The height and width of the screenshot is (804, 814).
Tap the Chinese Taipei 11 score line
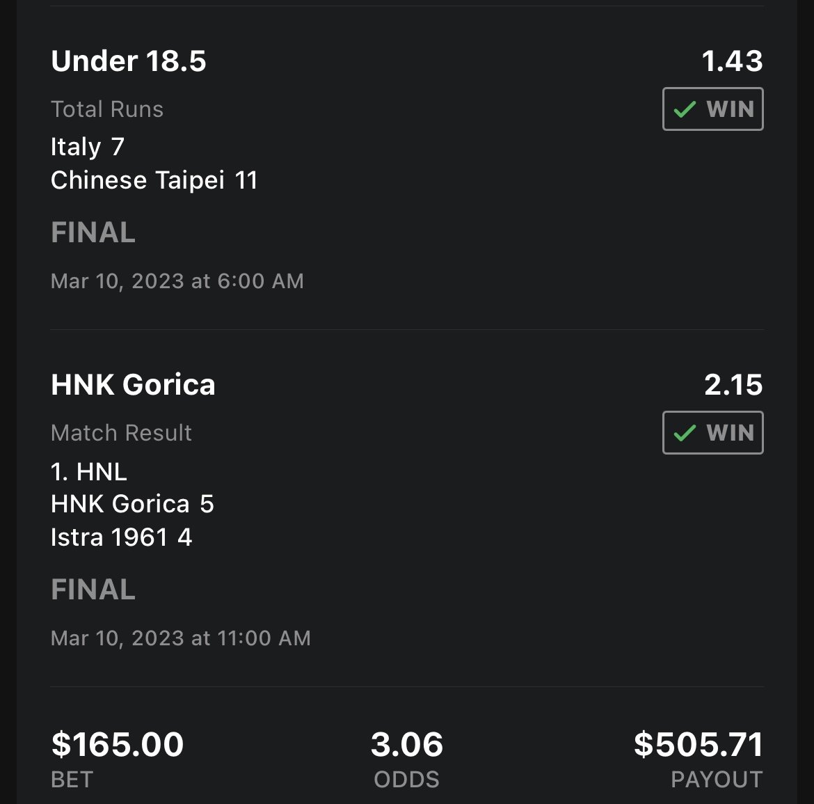coord(154,180)
